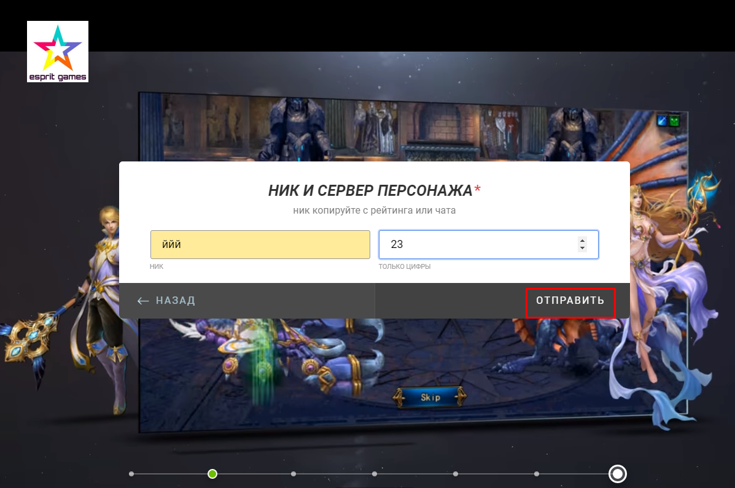Viewport: 735px width, 488px height.
Task: Select the fourth step dot in the progress bar
Action: [375, 474]
